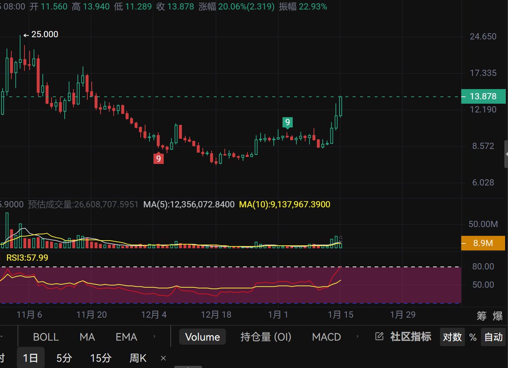Viewport: 508px width, 368px height.
Task: Close the 周K timeframe with the X icon
Action: pos(163,358)
